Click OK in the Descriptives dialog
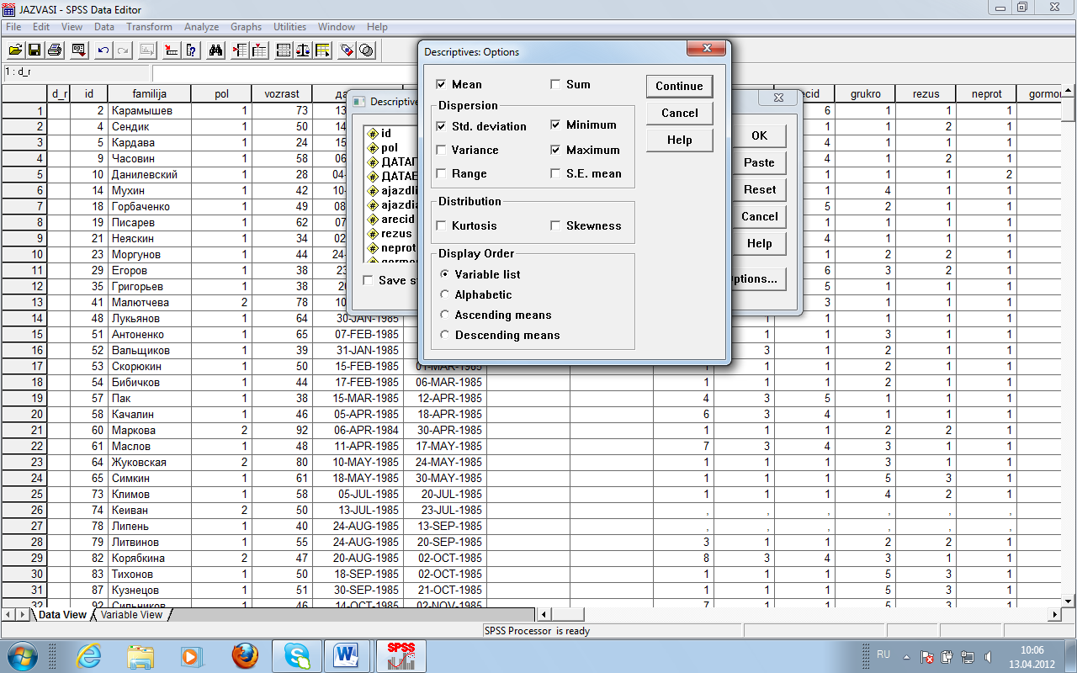 click(x=759, y=135)
